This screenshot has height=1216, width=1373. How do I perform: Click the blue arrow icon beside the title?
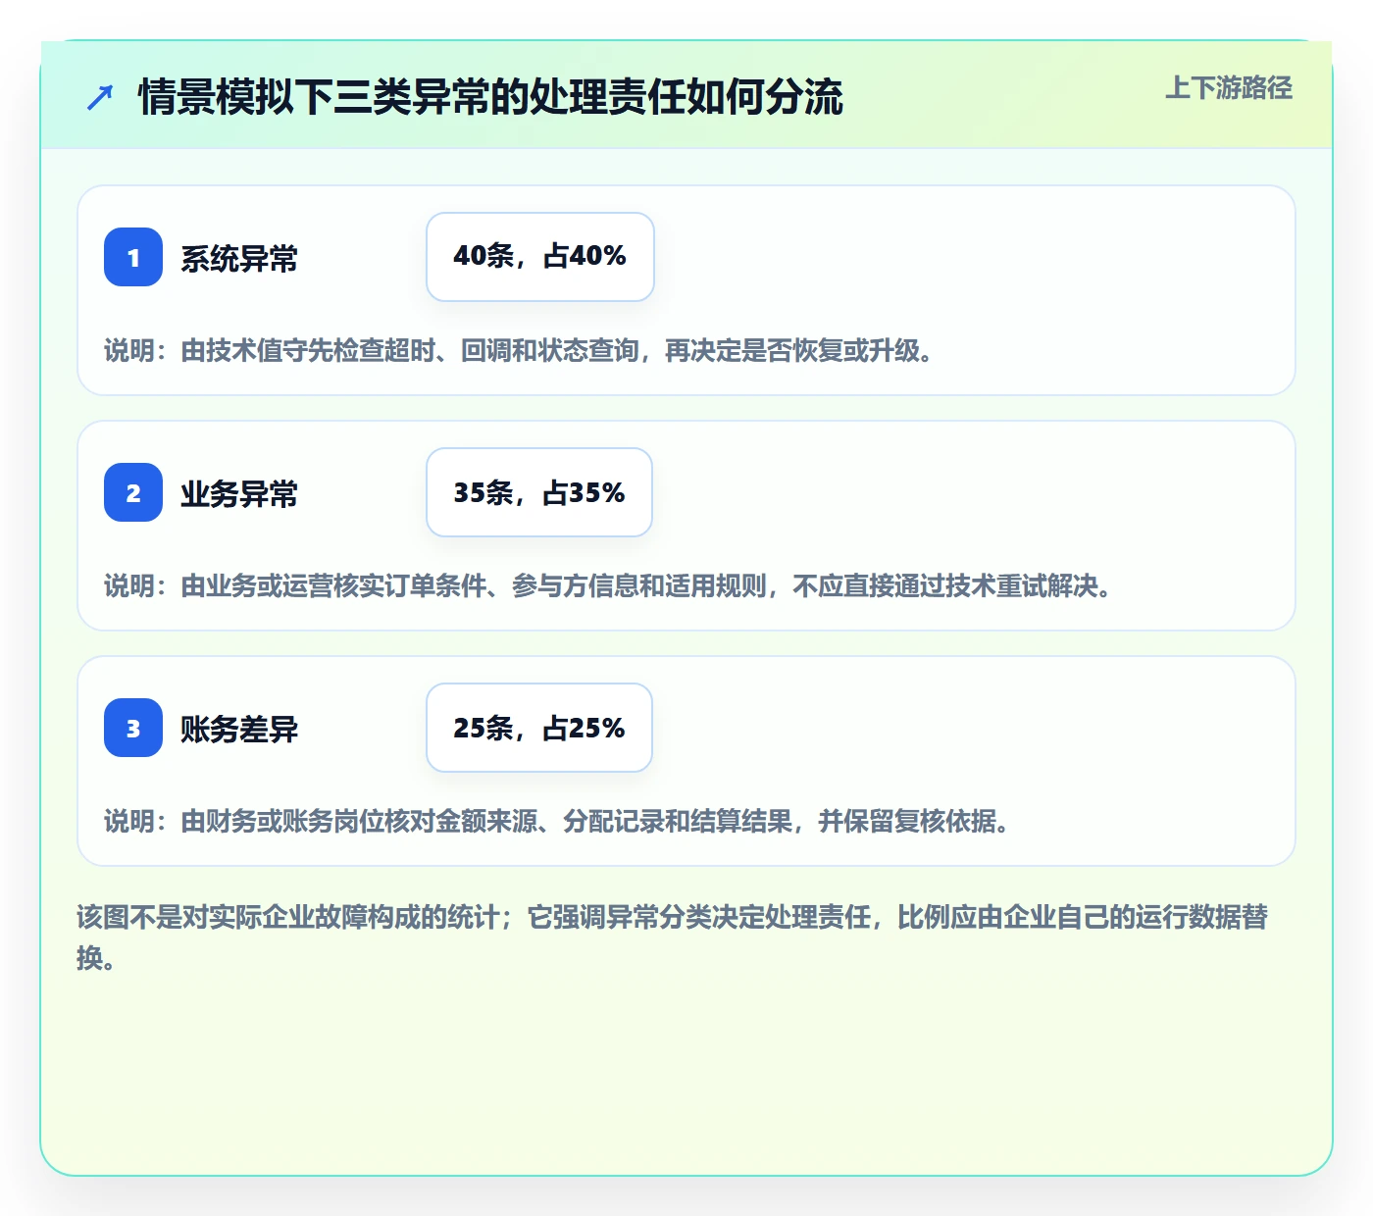(100, 97)
